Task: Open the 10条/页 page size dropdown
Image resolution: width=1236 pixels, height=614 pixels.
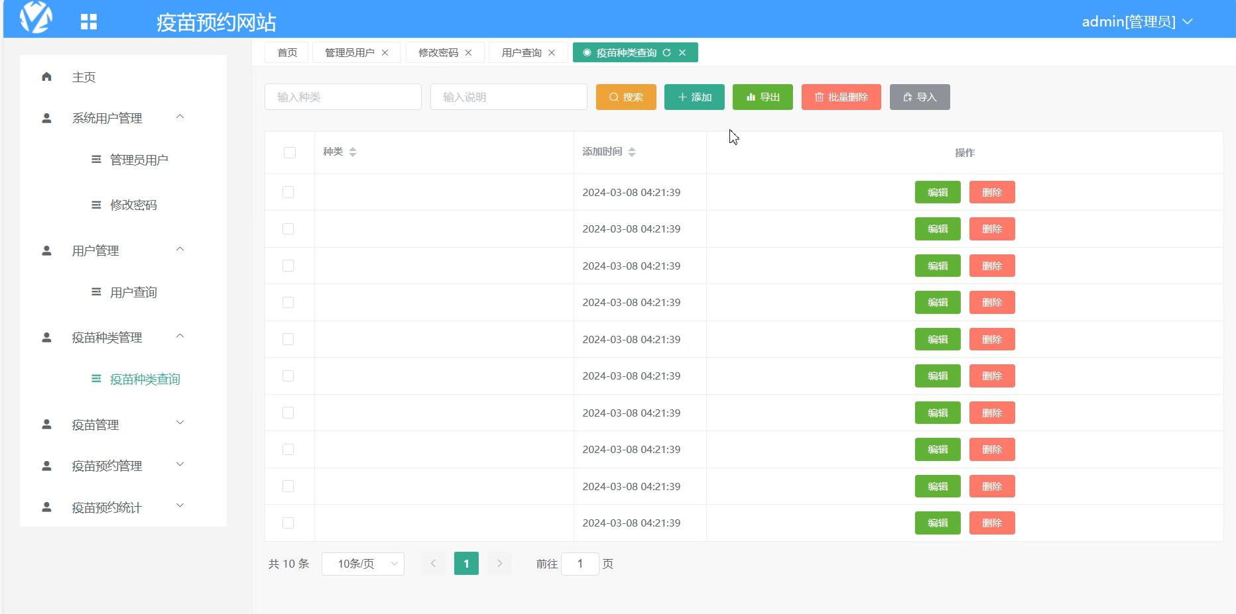Action: click(363, 564)
